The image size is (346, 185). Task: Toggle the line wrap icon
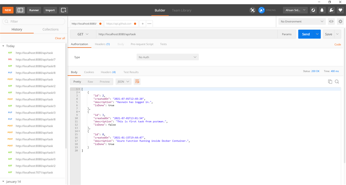point(137,82)
